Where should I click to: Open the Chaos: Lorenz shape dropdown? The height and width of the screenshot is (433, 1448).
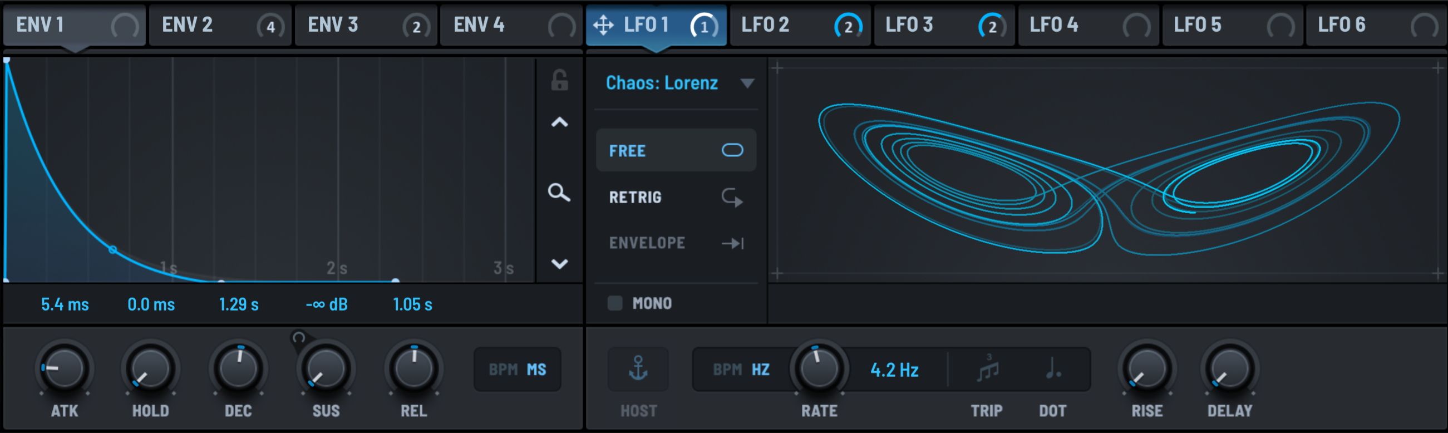pos(679,83)
